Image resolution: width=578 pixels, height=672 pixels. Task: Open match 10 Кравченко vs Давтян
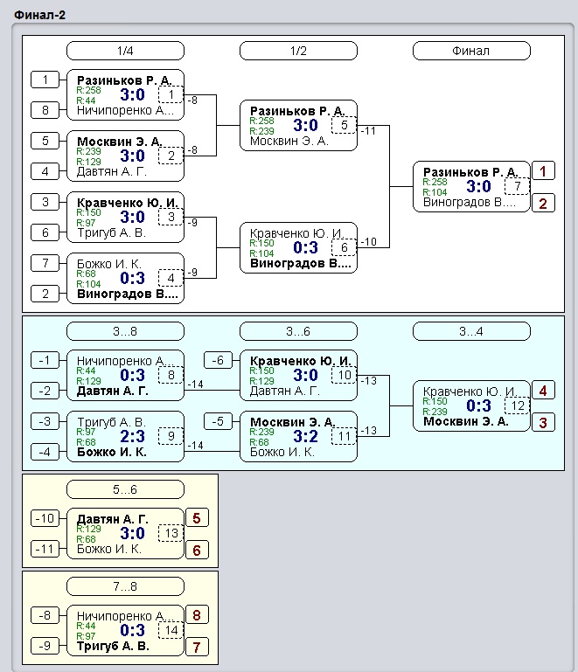[298, 376]
